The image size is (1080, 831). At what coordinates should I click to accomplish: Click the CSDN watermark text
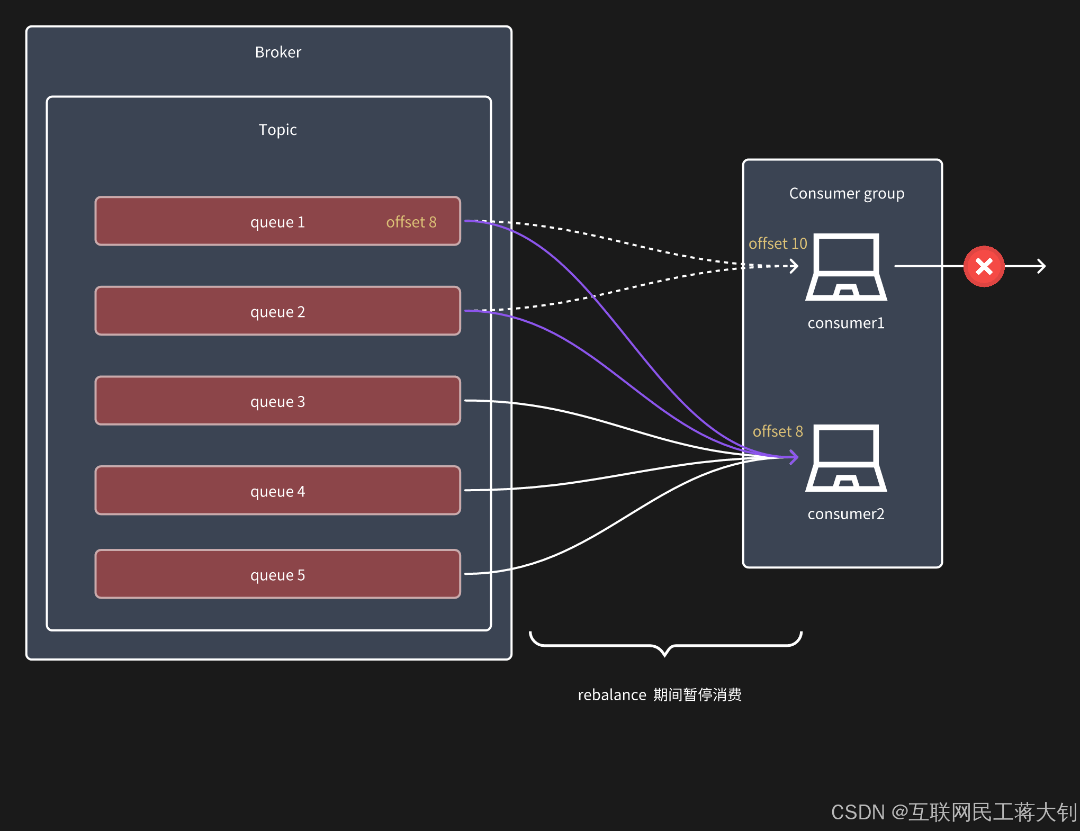(x=953, y=812)
